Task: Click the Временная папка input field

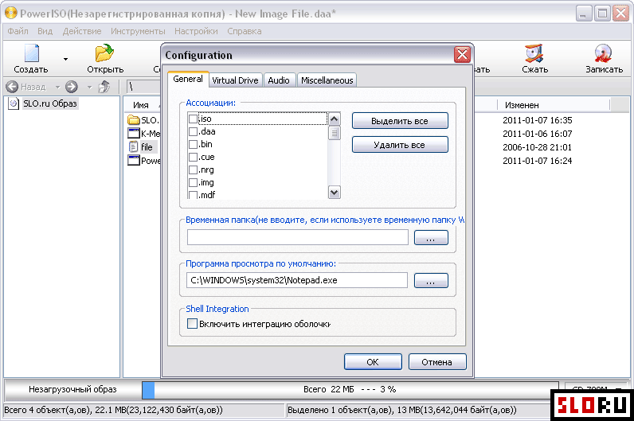Action: pos(298,237)
